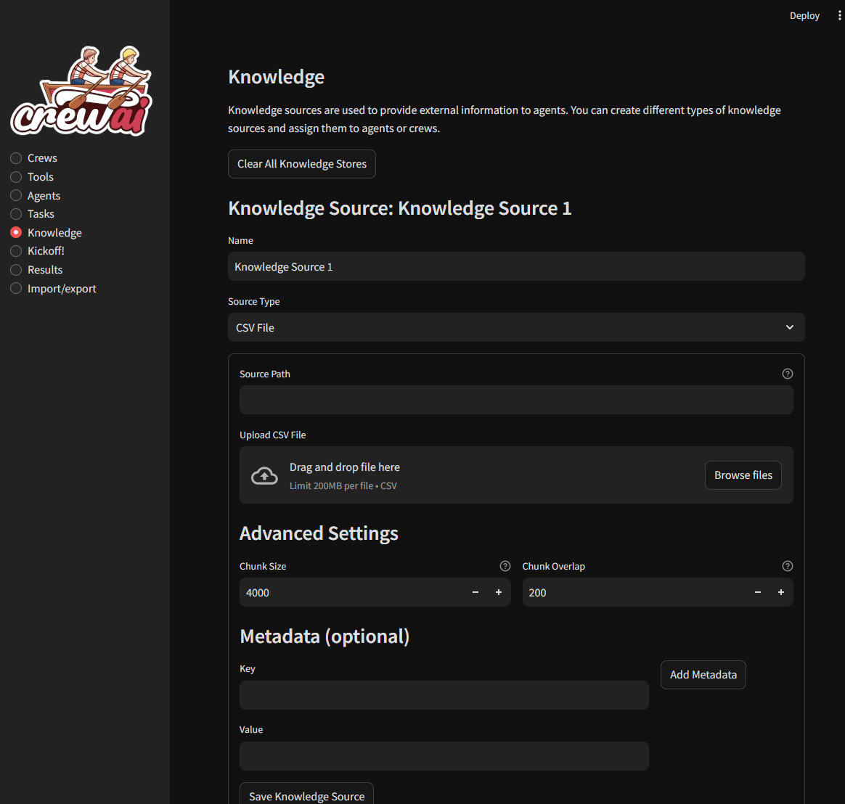Click the Browse files button

click(743, 475)
